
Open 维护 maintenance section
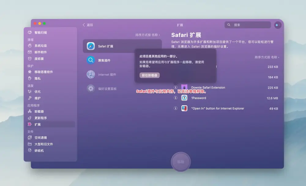tap(37, 98)
